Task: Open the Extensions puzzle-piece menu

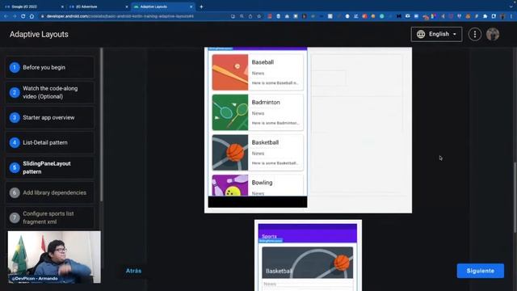Action: 485,16
